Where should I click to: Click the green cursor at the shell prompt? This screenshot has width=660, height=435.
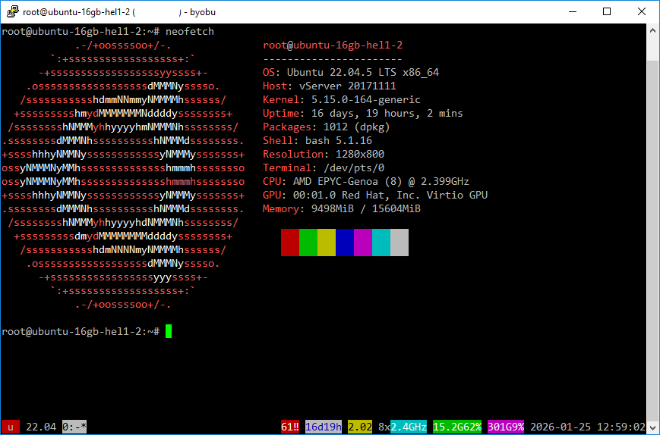(169, 331)
